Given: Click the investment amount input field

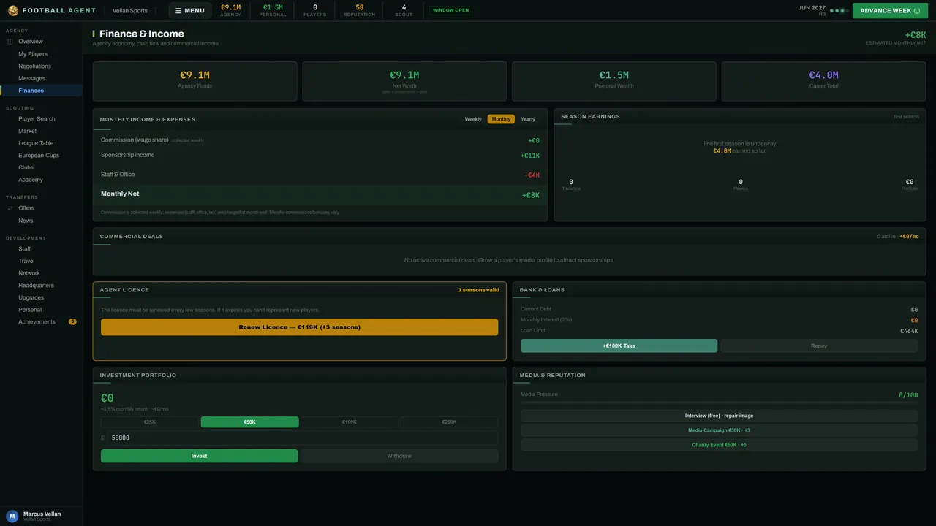Looking at the screenshot, I should pyautogui.click(x=303, y=438).
